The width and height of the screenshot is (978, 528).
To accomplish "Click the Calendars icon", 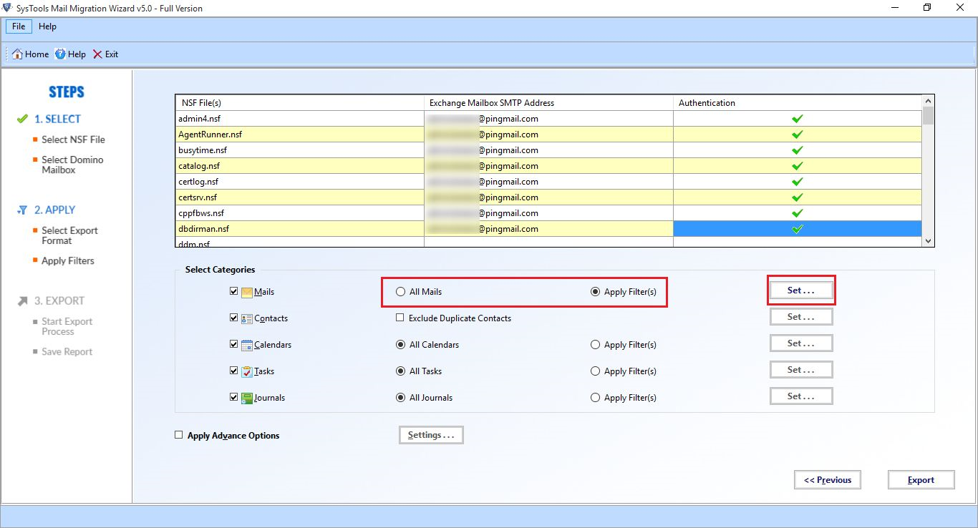I will pyautogui.click(x=247, y=345).
